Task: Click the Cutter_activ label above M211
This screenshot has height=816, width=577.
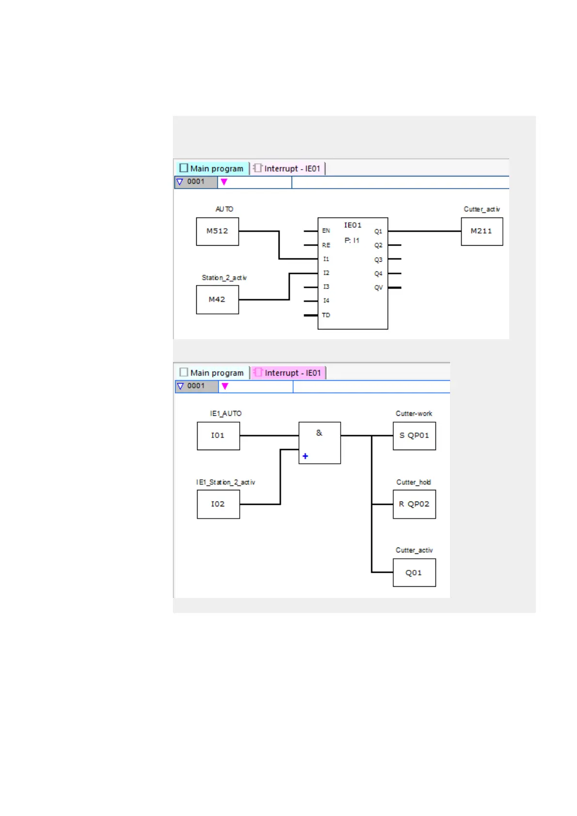Action: (482, 209)
